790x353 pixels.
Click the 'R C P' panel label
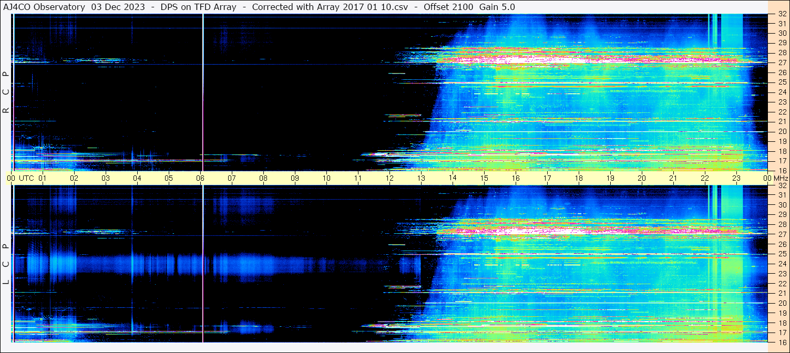tap(6, 92)
